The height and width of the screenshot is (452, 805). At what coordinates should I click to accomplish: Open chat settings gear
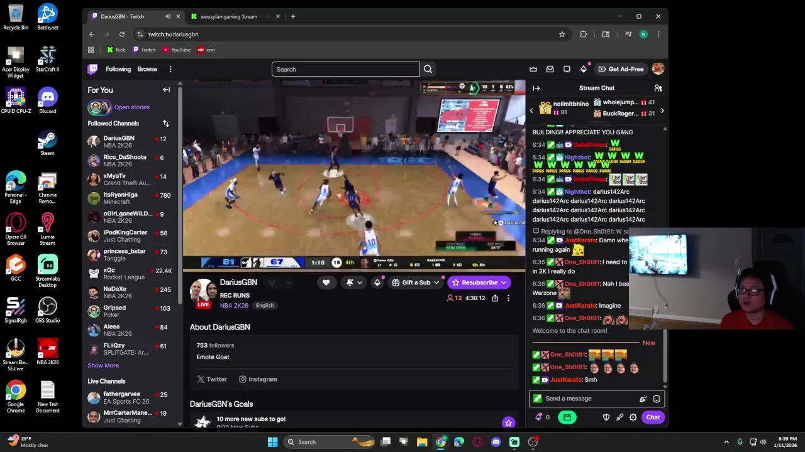pos(633,417)
